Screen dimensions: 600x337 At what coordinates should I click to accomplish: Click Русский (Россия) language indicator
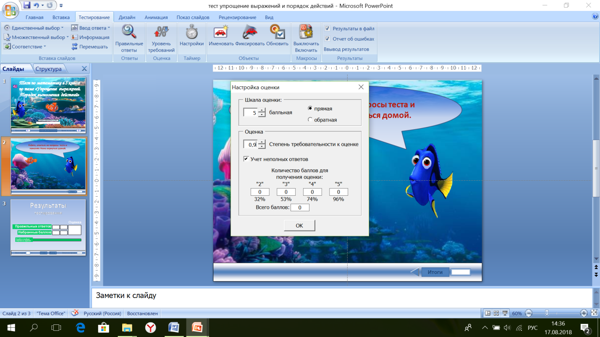tap(102, 313)
